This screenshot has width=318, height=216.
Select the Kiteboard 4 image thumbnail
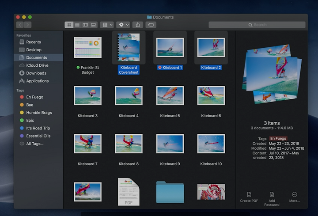point(129,95)
